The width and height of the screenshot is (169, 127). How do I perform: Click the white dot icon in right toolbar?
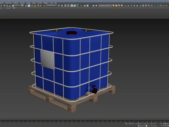134,6
